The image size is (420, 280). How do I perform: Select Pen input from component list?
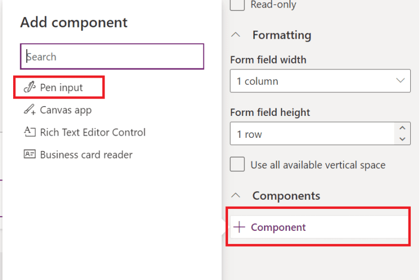61,87
